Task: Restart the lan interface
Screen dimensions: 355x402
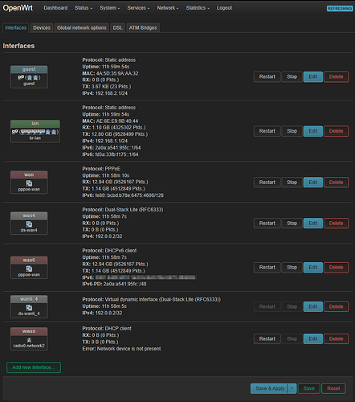Action: coord(267,131)
